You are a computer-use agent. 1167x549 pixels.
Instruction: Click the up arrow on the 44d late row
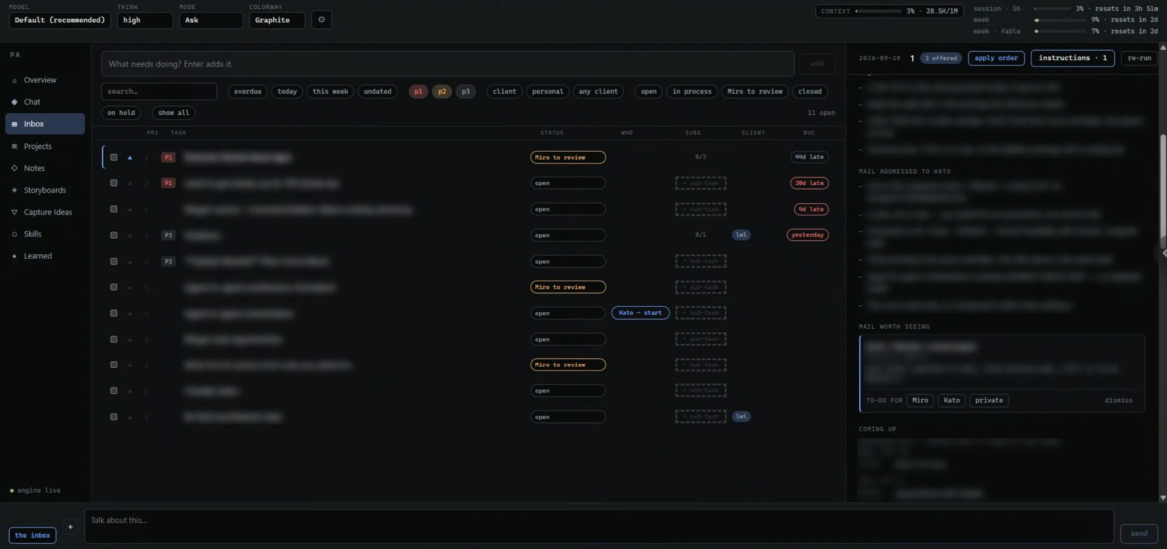[x=130, y=158]
